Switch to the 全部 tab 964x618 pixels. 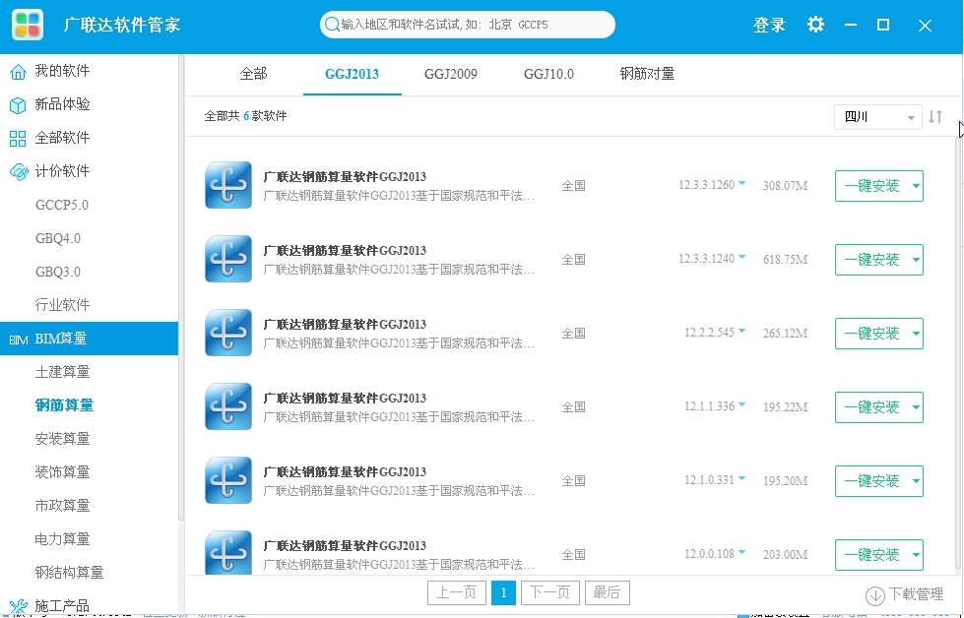[253, 75]
